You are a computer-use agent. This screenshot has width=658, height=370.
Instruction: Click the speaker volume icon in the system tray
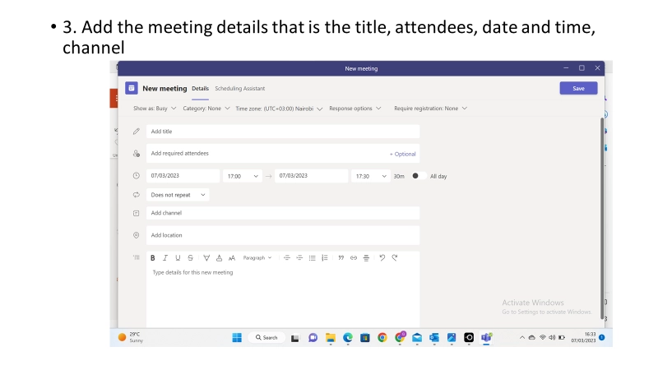coord(552,337)
